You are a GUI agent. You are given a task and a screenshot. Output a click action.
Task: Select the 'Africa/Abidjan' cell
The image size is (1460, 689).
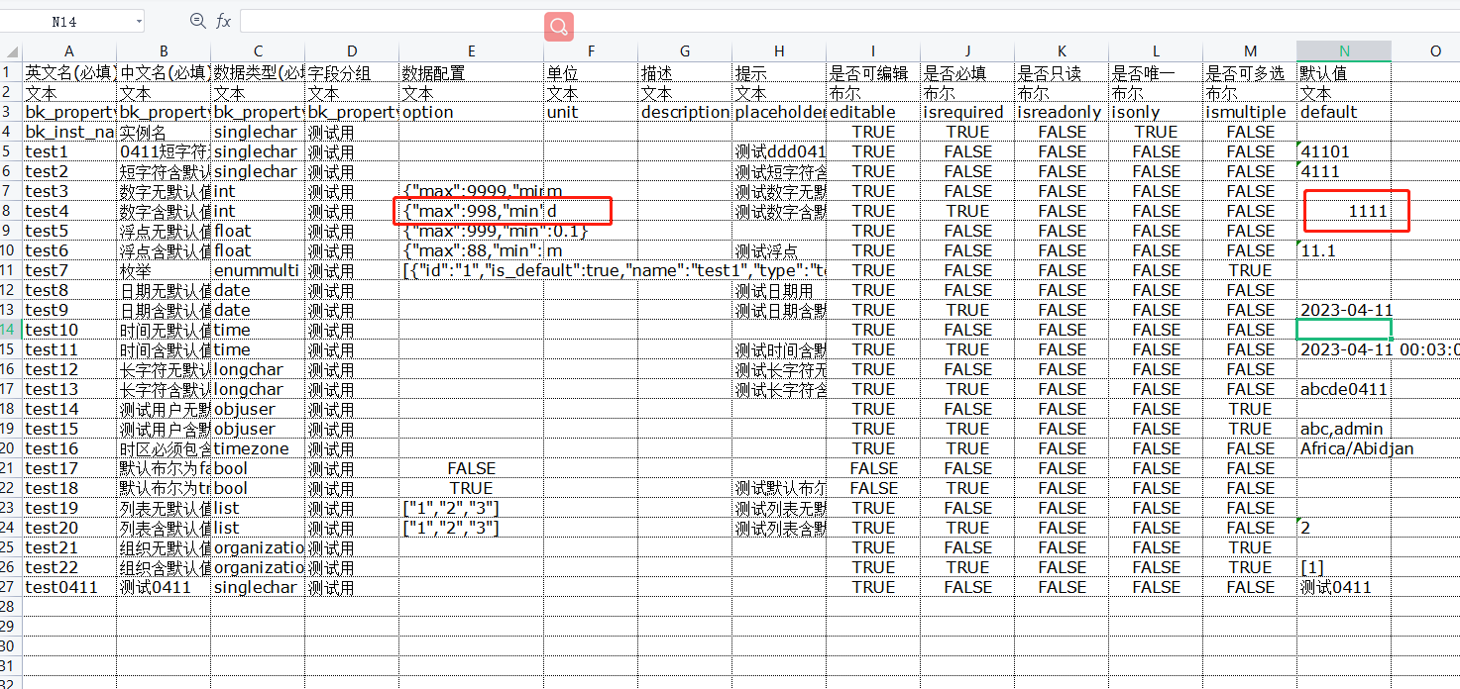coord(1344,448)
